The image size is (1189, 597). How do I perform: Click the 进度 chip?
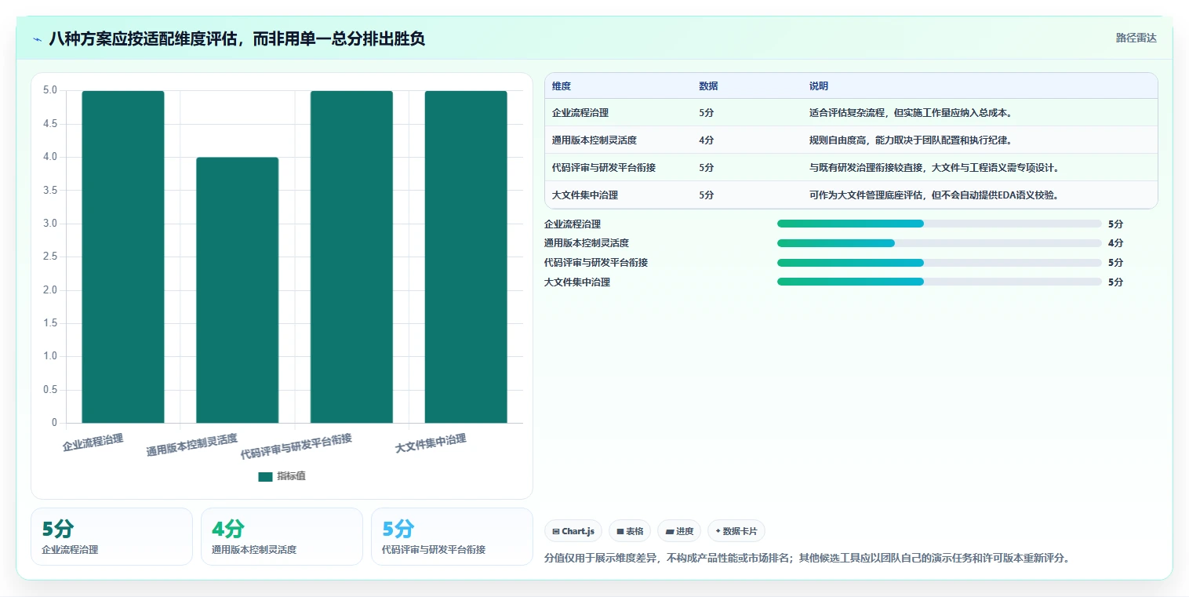coord(679,531)
